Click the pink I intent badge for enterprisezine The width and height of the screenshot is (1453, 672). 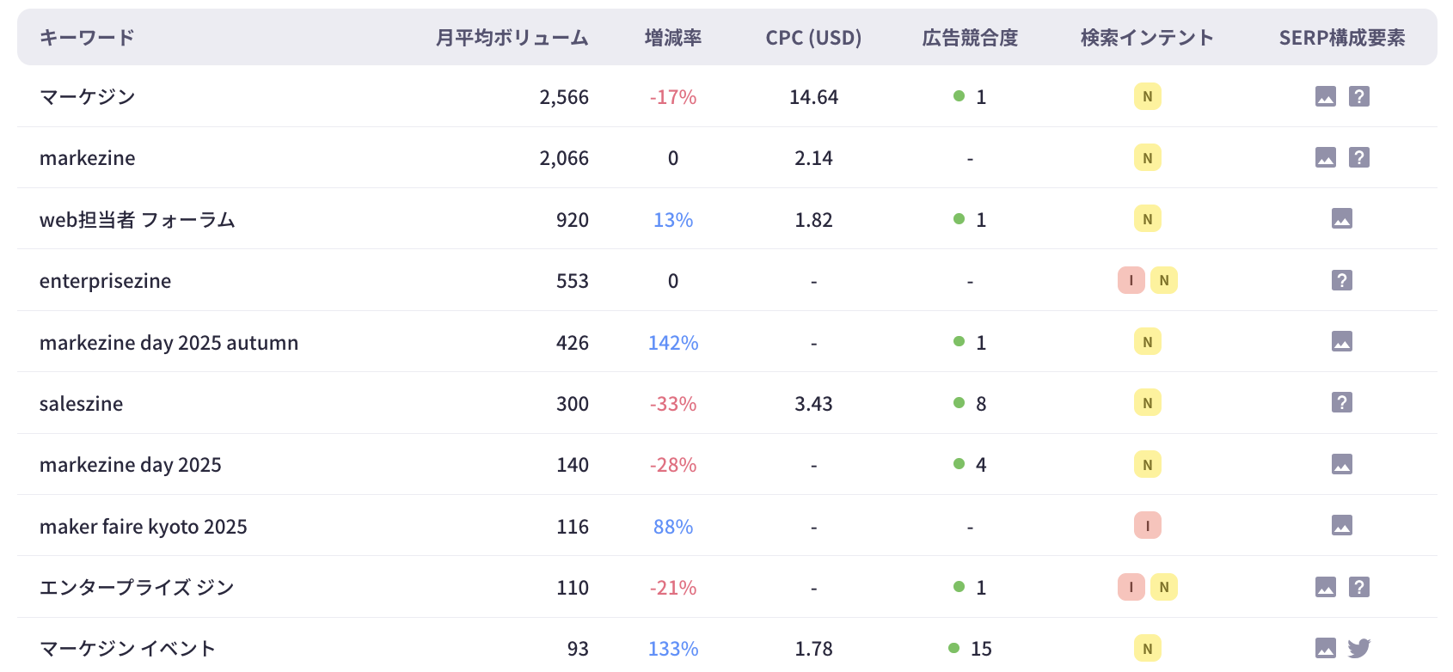click(1131, 281)
